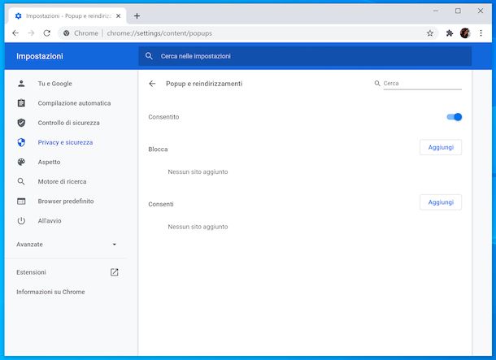This screenshot has width=496, height=360.
Task: Click the back arrow beside Popup e reindirizzamenti
Action: pos(152,84)
